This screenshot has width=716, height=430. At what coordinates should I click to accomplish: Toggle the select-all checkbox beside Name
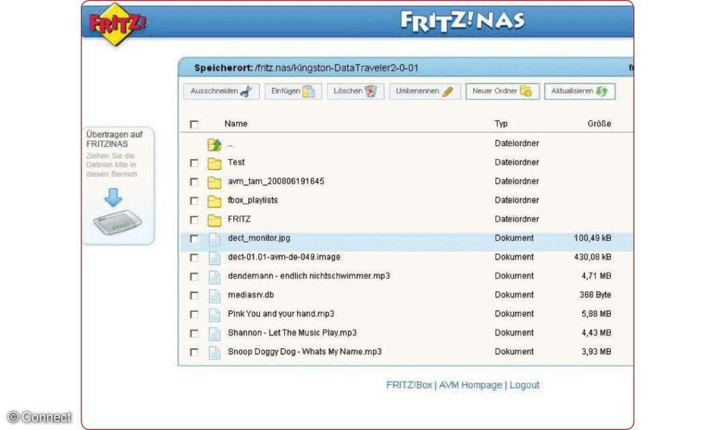[x=194, y=124]
